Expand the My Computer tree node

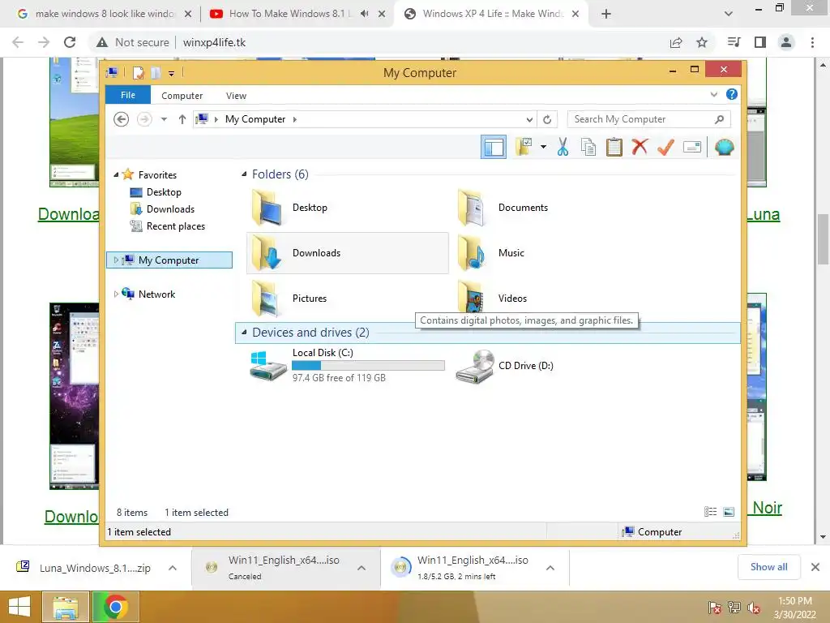click(x=116, y=260)
